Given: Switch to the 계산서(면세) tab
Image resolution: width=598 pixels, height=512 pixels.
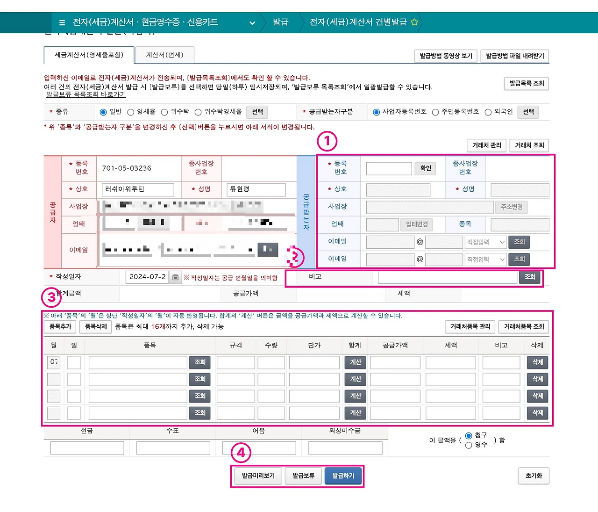Looking at the screenshot, I should pyautogui.click(x=164, y=55).
